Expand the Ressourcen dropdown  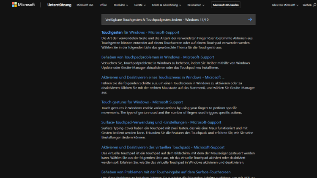tap(196, 5)
